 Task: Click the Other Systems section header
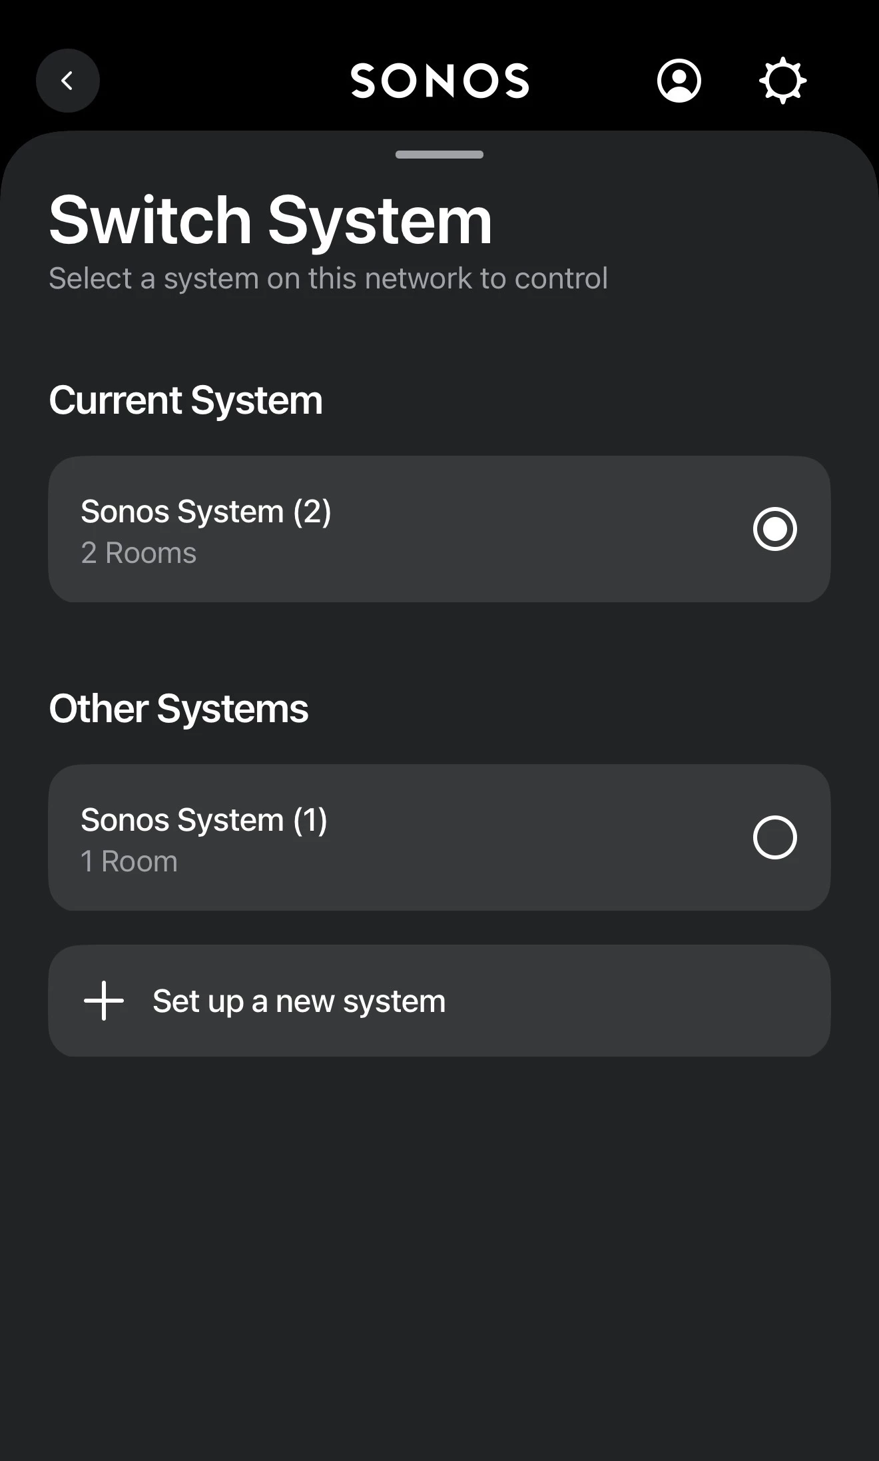point(178,708)
